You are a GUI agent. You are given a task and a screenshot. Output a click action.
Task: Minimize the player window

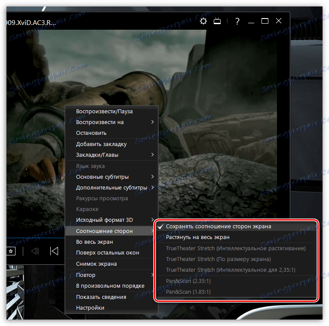pyautogui.click(x=251, y=22)
